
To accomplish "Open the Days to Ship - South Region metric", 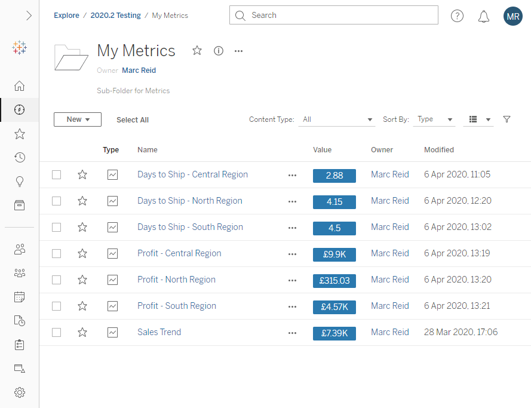I will [190, 227].
